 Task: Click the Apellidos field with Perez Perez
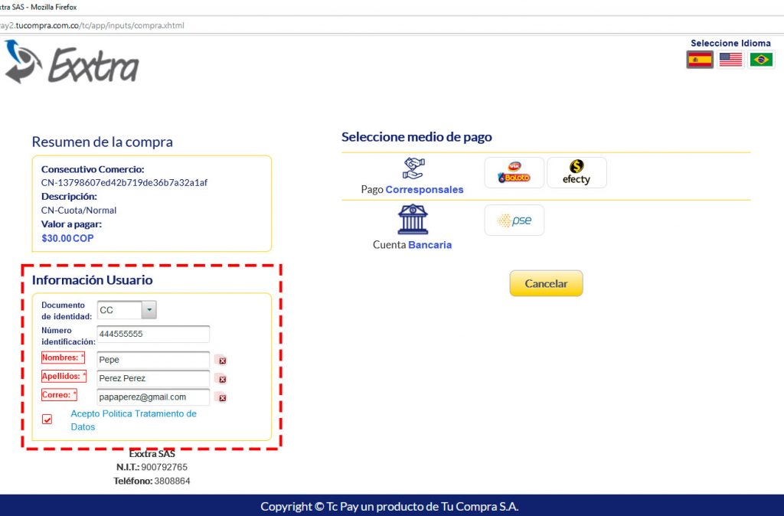[x=153, y=378]
